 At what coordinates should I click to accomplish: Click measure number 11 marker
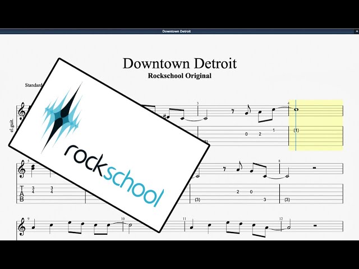point(185,219)
